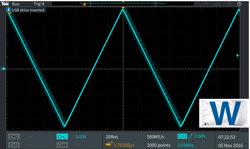Click the orange trigger position marker at top
Image resolution: width=250 pixels, height=149 pixels.
[x=123, y=8]
